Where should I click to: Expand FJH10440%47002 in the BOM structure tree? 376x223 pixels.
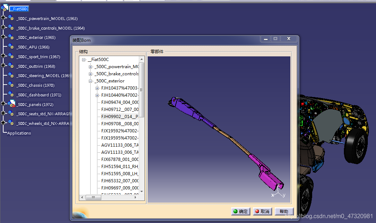[97, 95]
